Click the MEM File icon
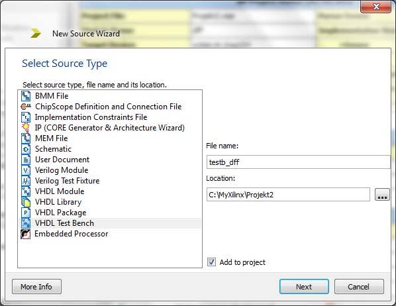The image size is (396, 306). coord(26,138)
